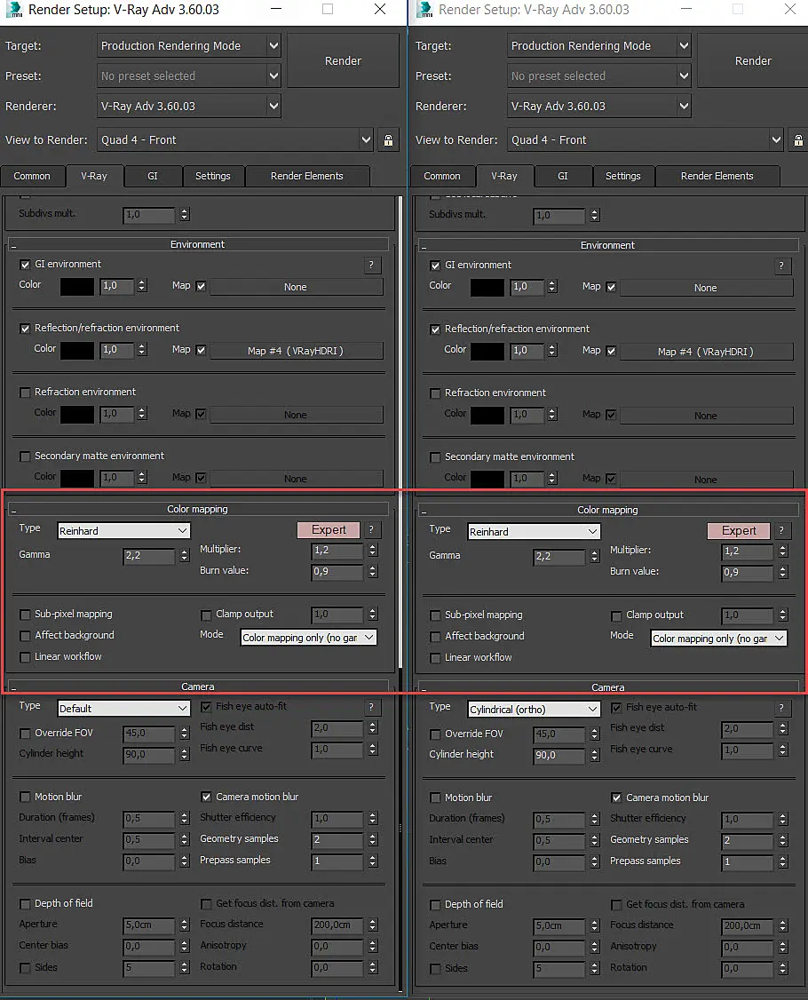Screen dimensions: 808x1000
Task: Click Multiplier value field in right window
Action: tap(748, 551)
